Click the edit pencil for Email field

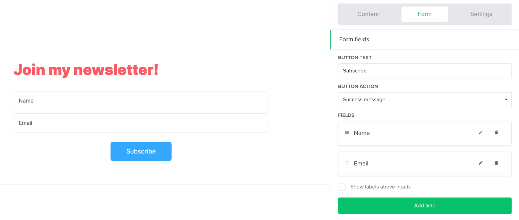pos(481,163)
